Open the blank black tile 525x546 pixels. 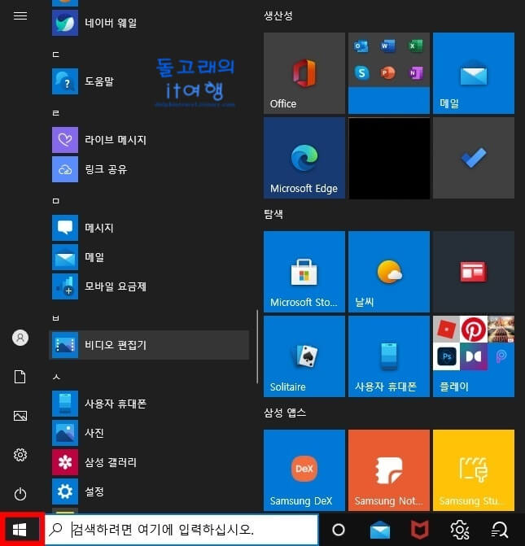[x=389, y=158]
